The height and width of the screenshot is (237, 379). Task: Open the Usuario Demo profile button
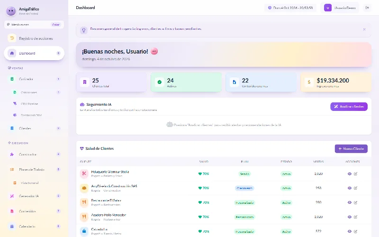click(340, 8)
